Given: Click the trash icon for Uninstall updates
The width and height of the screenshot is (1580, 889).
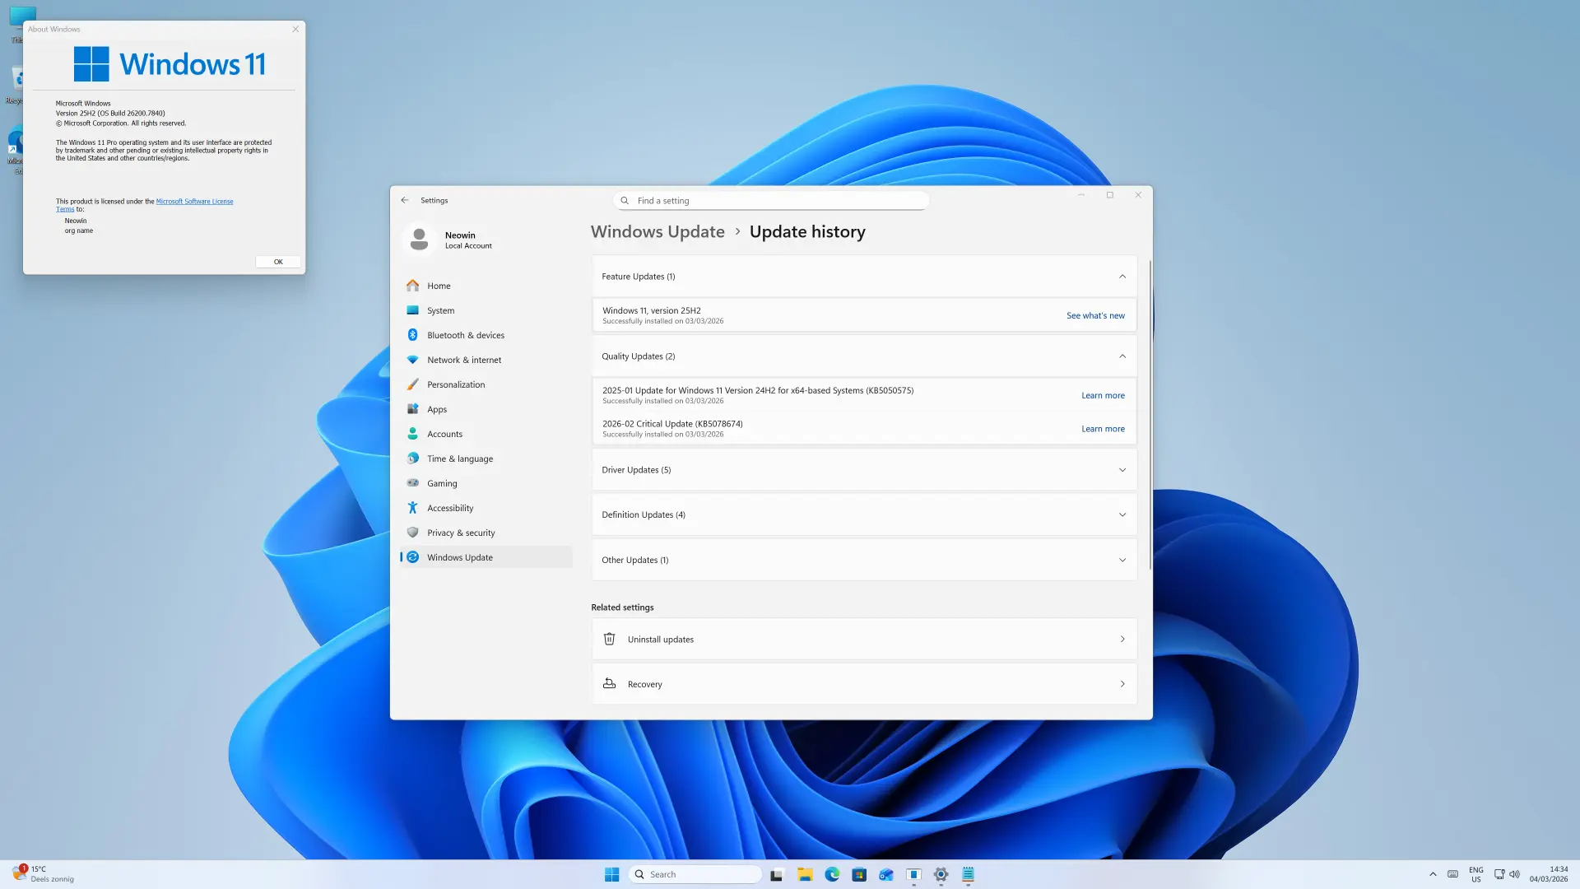Looking at the screenshot, I should click(609, 639).
